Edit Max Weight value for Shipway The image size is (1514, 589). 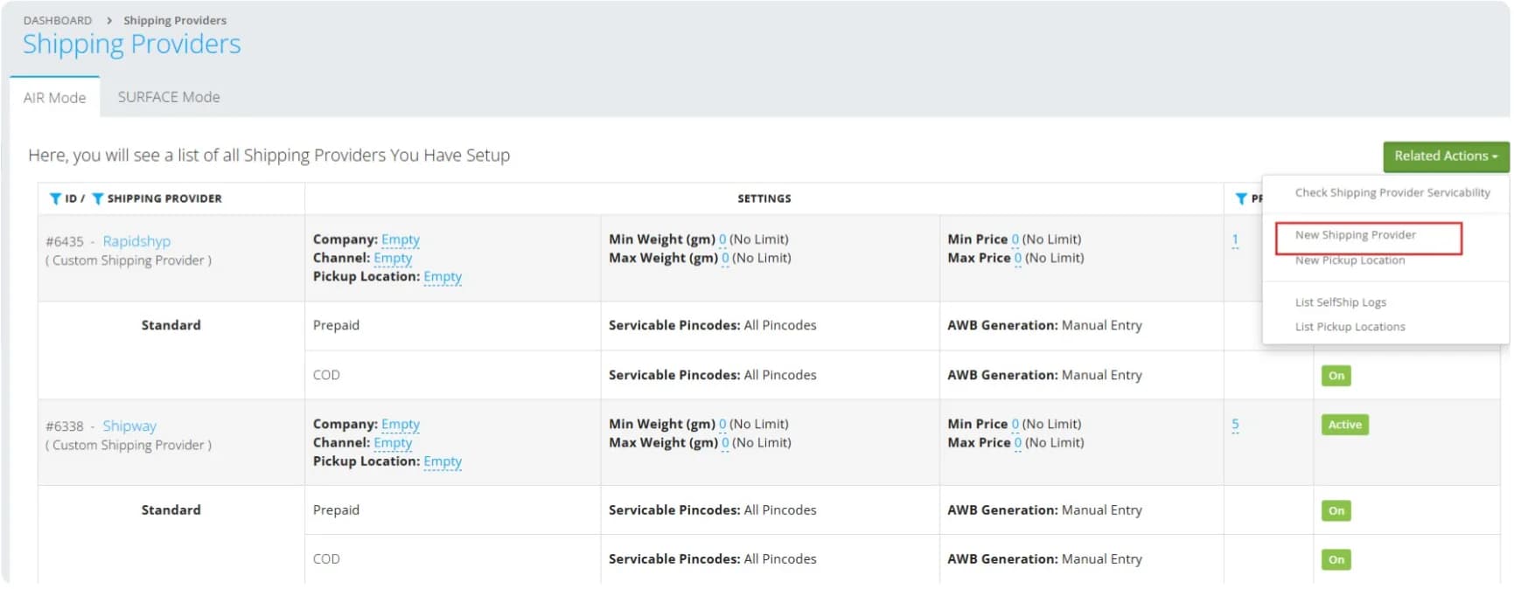click(x=725, y=443)
